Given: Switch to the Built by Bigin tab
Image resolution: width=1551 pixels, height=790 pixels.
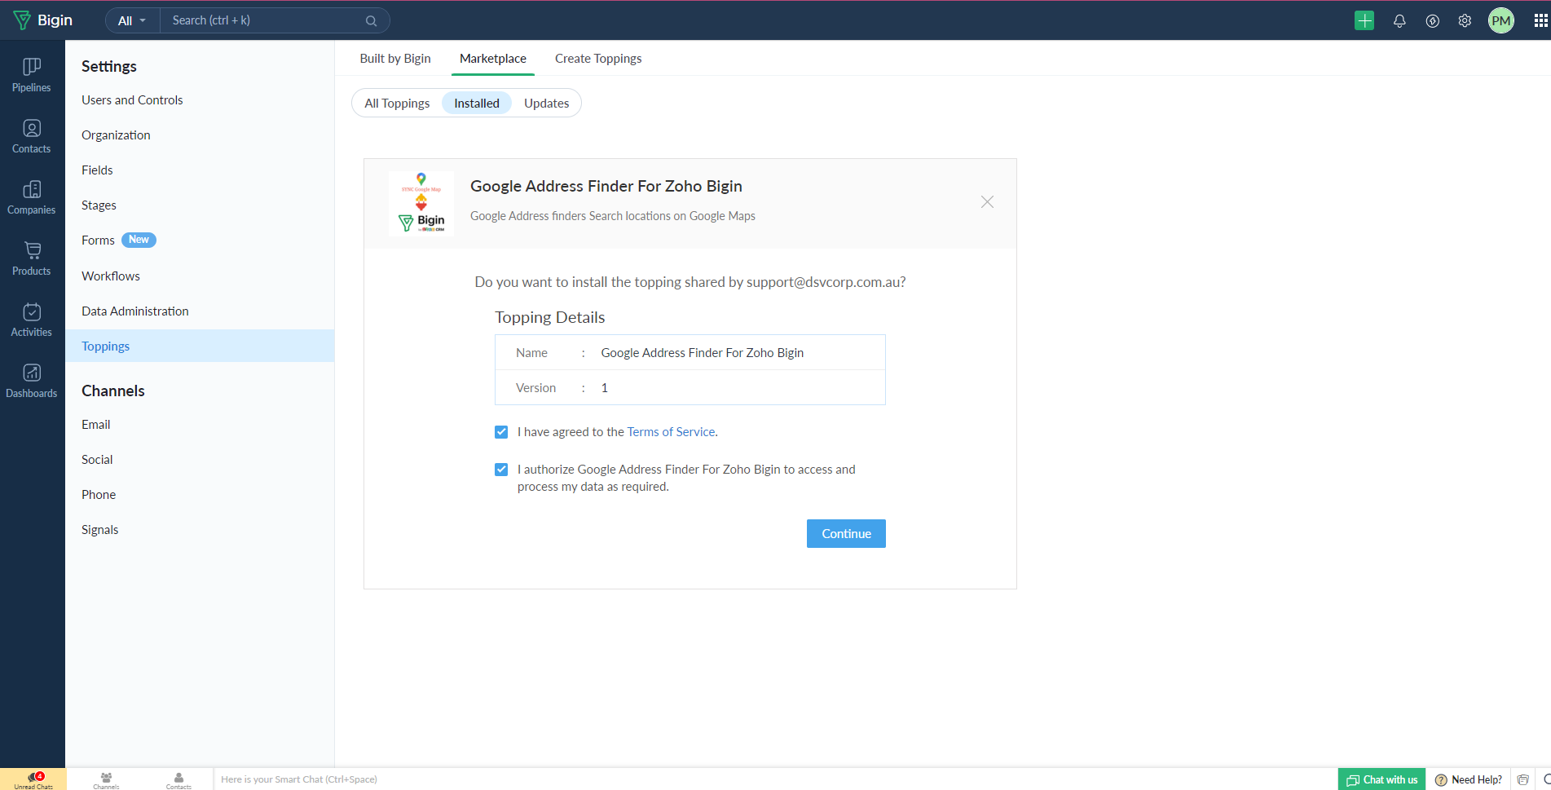Looking at the screenshot, I should point(395,59).
